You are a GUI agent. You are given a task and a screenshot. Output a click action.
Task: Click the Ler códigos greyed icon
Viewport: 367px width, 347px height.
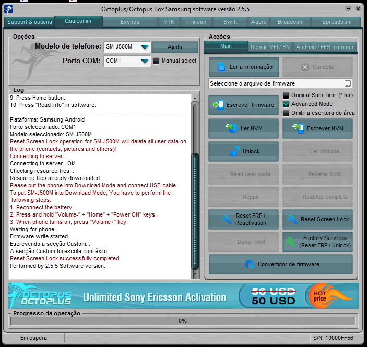[x=302, y=152]
